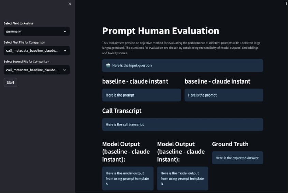Screen dimensions: 288x193
Task: Click the left 'Here is the prompt' box
Action: point(141,95)
